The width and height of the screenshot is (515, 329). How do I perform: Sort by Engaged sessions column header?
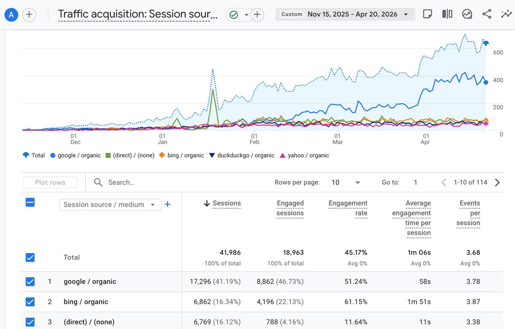[290, 208]
